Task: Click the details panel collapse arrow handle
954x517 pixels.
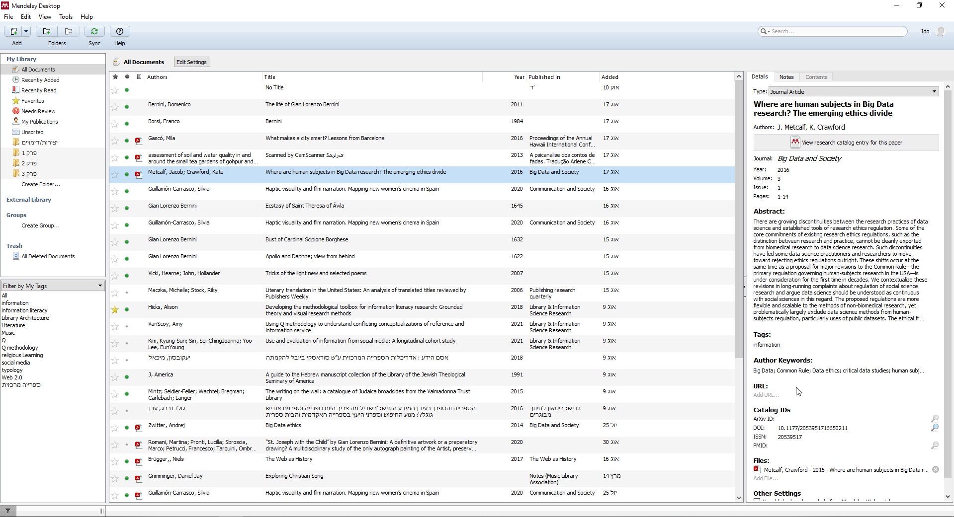Action: [x=744, y=287]
